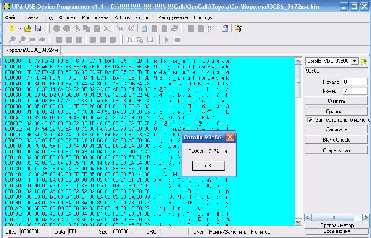Click the scissors cut icon
The image size is (371, 238).
point(76,29)
